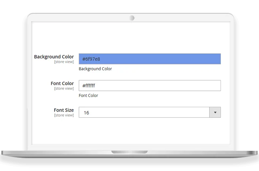Click store view scope under Background Color label
Image resolution: width=259 pixels, height=171 pixels.
64,62
